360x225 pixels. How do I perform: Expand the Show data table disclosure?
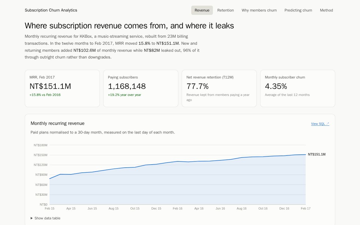[x=46, y=218]
